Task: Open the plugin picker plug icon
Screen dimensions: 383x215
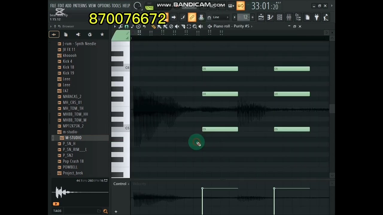Action: coord(317,17)
